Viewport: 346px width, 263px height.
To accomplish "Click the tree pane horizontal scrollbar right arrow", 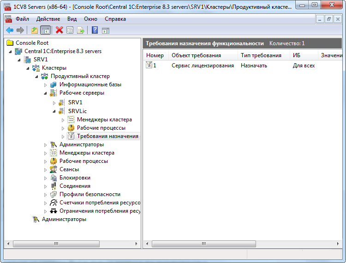I will tap(137, 244).
